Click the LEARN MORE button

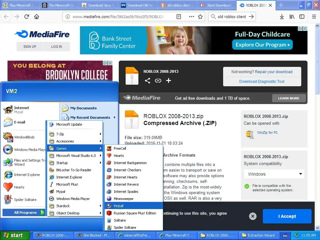click(289, 98)
